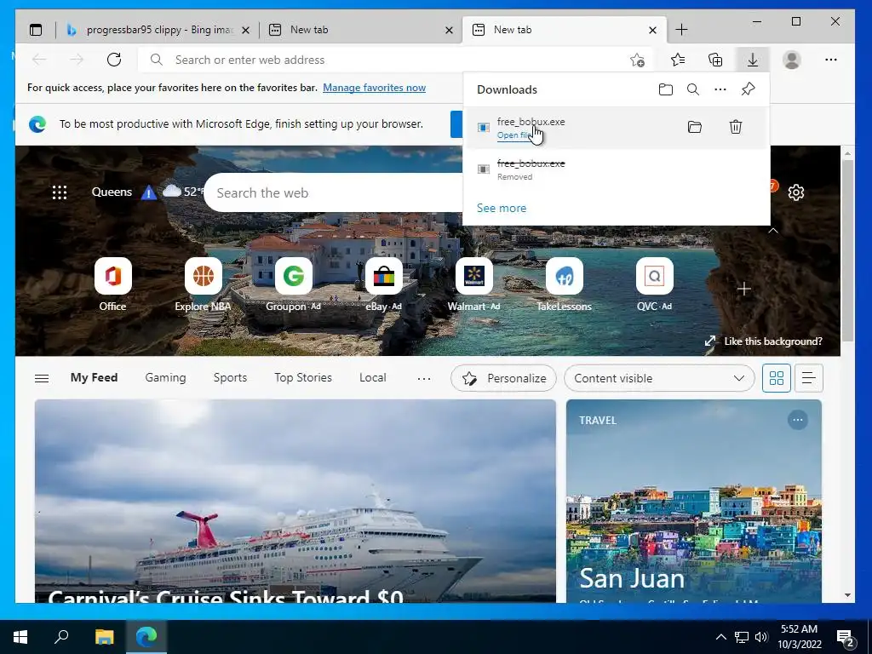Screen dimensions: 872x654
Task: Select the Gaming feed tab
Action: [165, 377]
